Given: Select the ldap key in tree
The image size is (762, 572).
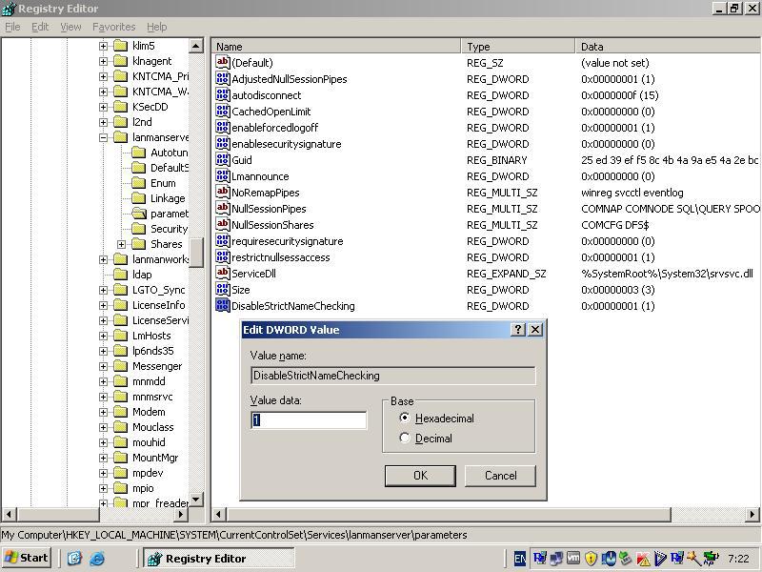Looking at the screenshot, I should pyautogui.click(x=142, y=275).
